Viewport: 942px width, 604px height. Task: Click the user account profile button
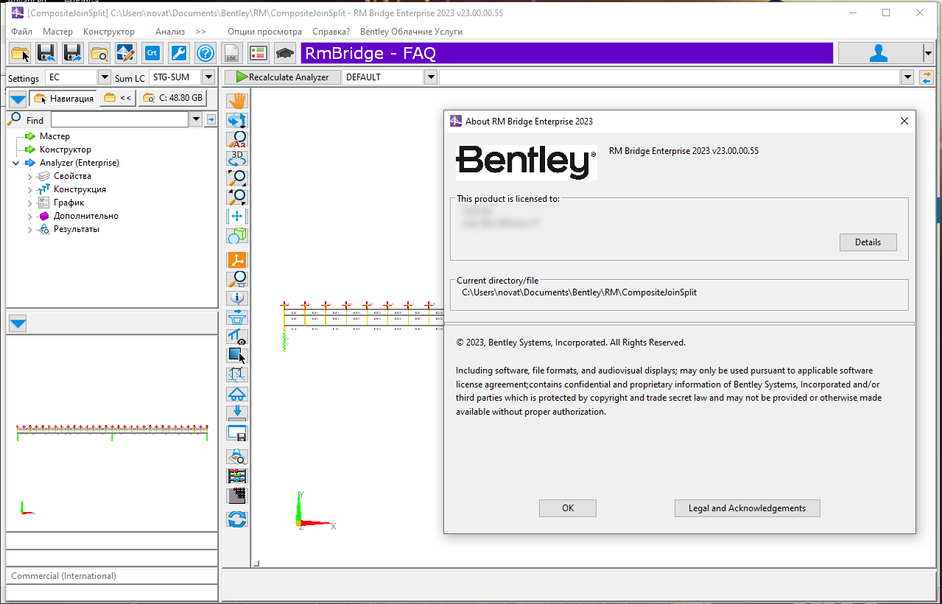[x=879, y=53]
